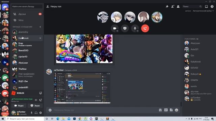Viewport: 216px width, 121px height.
Task: Click the search field in header
Action: tap(192, 6)
